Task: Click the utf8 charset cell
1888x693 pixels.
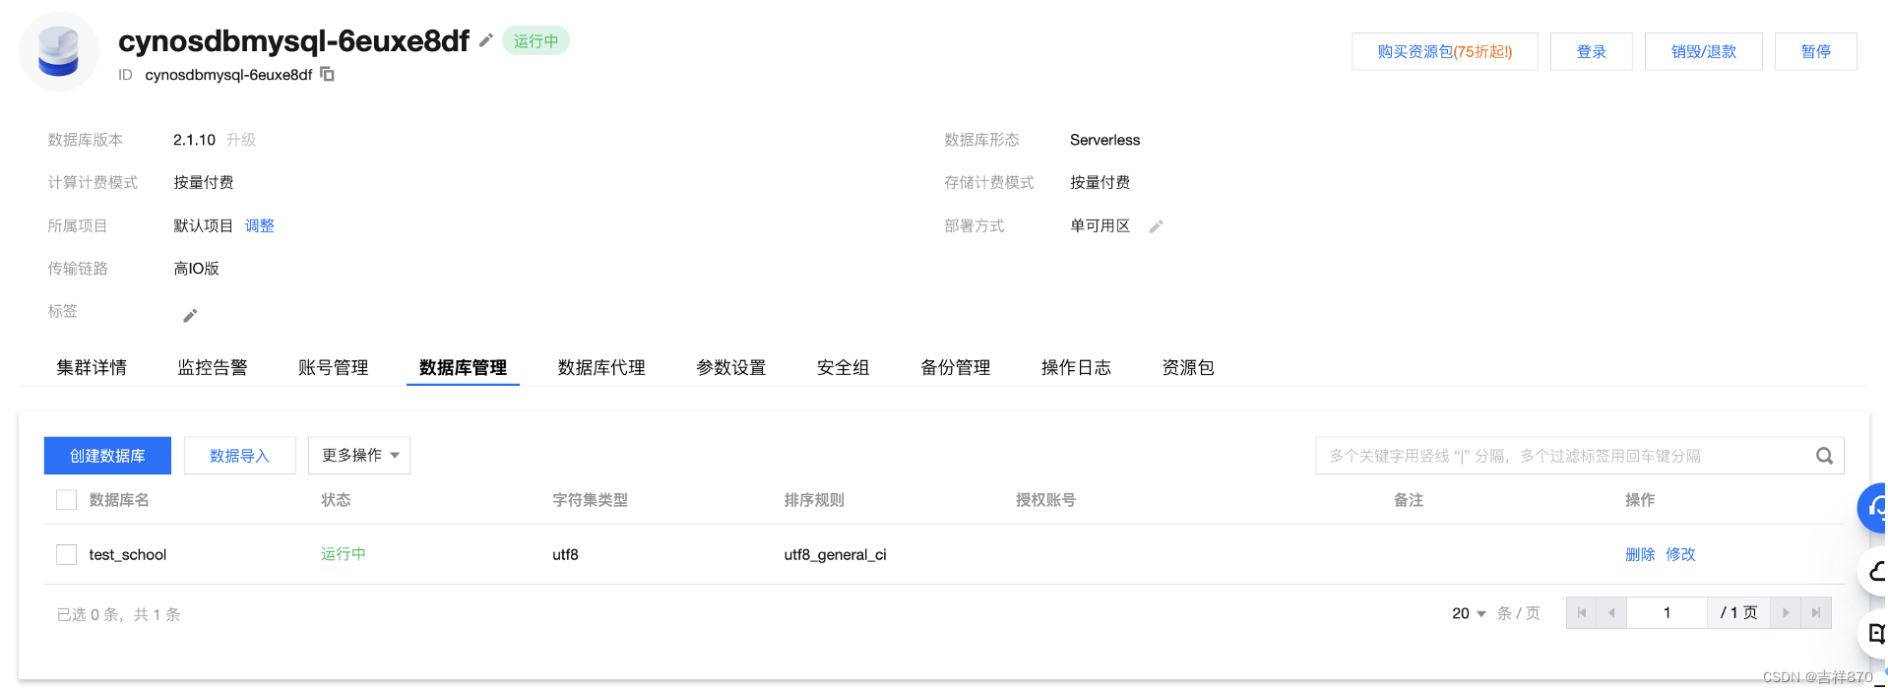Action: [x=565, y=554]
